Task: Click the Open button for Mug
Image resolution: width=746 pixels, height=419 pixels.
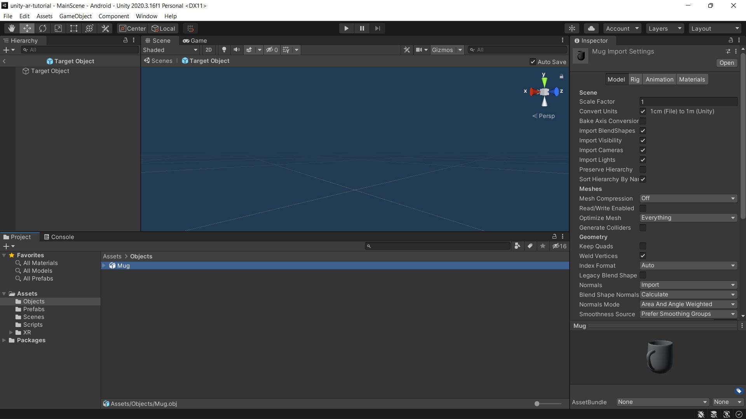Action: 727,62
